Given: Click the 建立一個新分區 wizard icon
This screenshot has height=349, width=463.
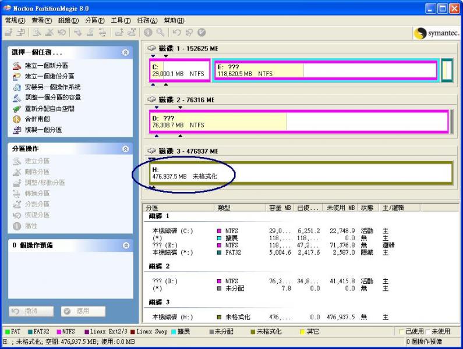Looking at the screenshot, I should (x=17, y=66).
